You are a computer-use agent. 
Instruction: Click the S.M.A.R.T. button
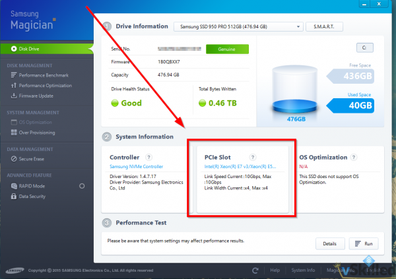324,26
